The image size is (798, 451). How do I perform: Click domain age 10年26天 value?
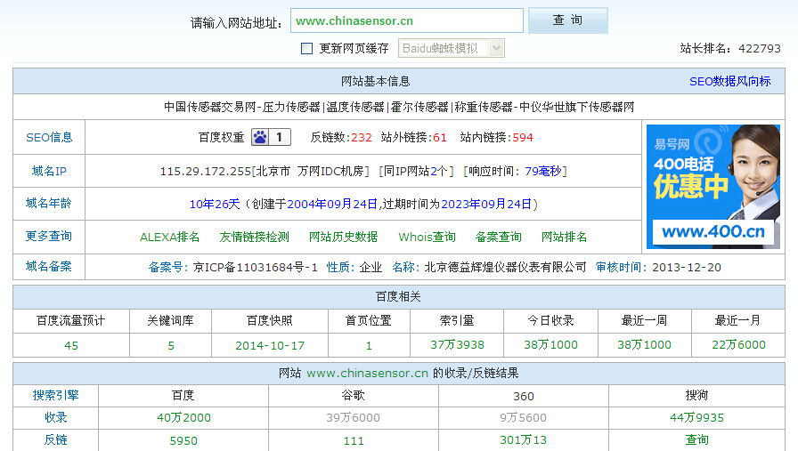click(215, 205)
